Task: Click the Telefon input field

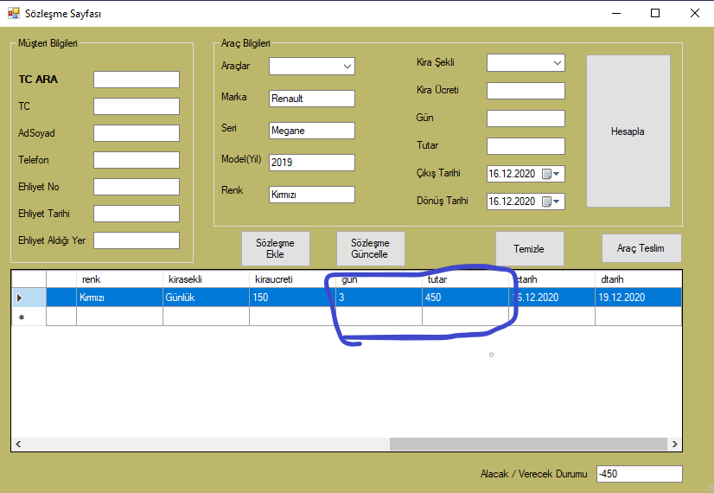Action: pos(137,160)
